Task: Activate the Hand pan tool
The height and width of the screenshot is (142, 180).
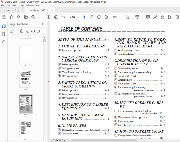Action: pyautogui.click(x=92, y=17)
